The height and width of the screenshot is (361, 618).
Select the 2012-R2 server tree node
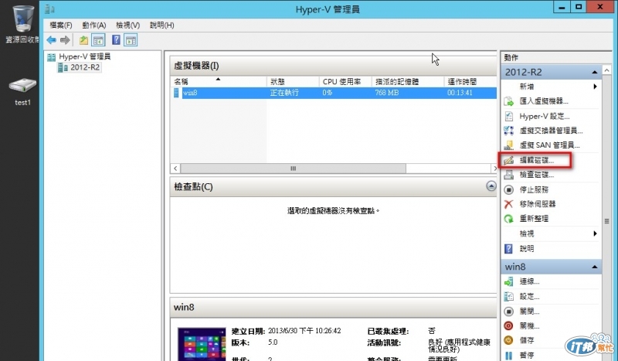85,67
